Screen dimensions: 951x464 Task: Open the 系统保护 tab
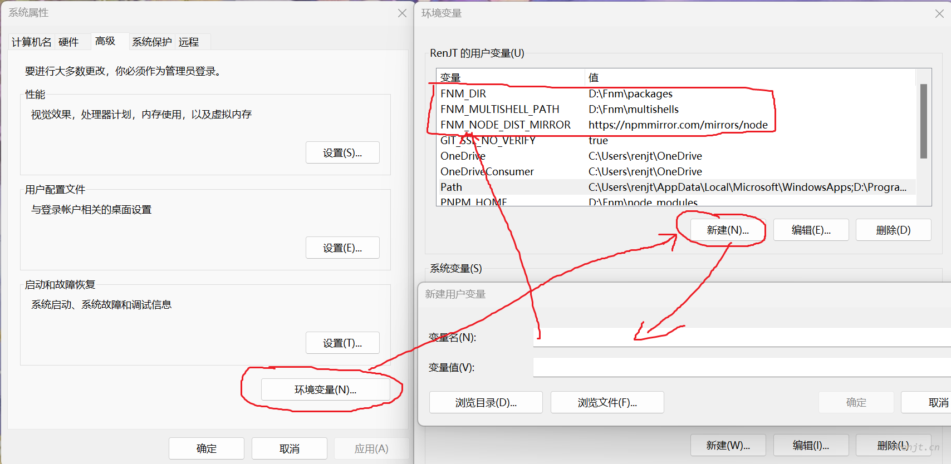click(x=152, y=42)
